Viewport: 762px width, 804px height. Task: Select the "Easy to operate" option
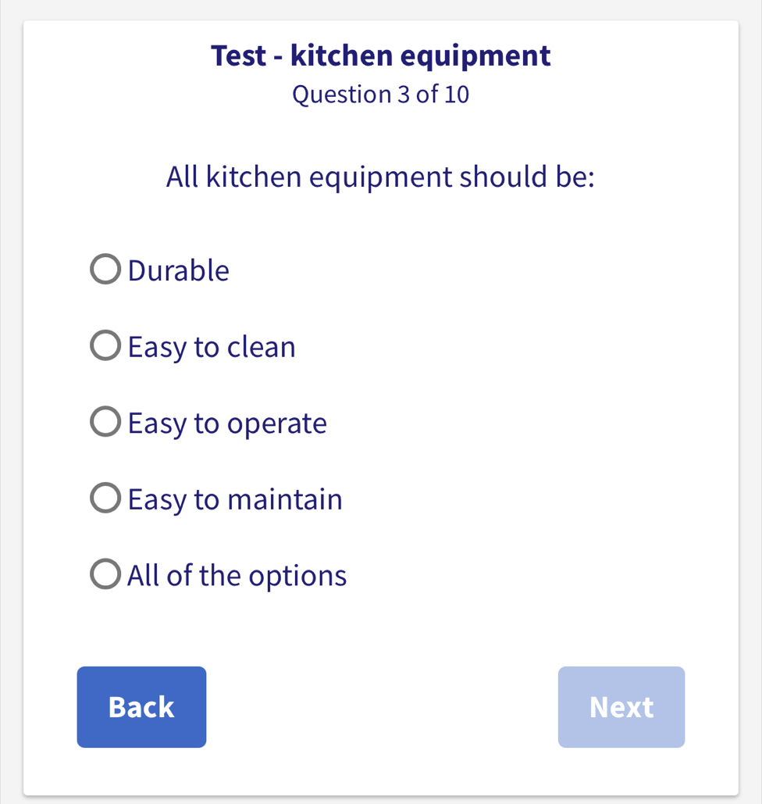click(x=105, y=421)
